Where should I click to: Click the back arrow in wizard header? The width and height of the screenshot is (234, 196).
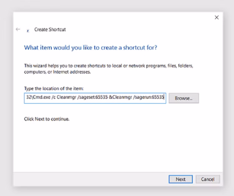18,29
